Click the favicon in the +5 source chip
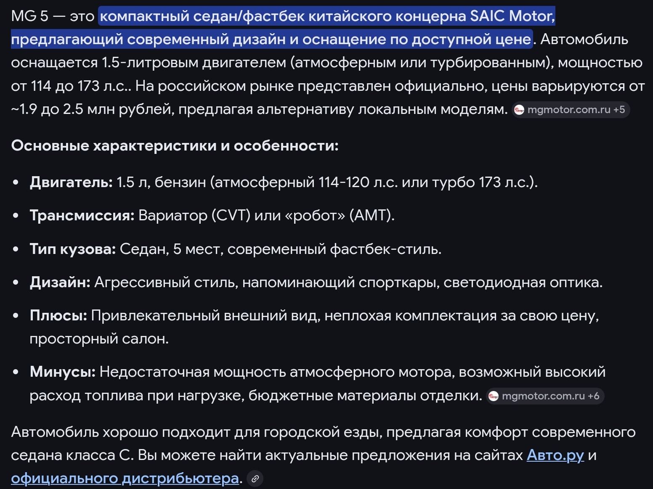Image resolution: width=653 pixels, height=489 pixels. (519, 110)
